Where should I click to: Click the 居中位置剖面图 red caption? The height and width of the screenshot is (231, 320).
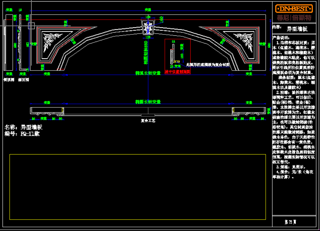click(177, 72)
